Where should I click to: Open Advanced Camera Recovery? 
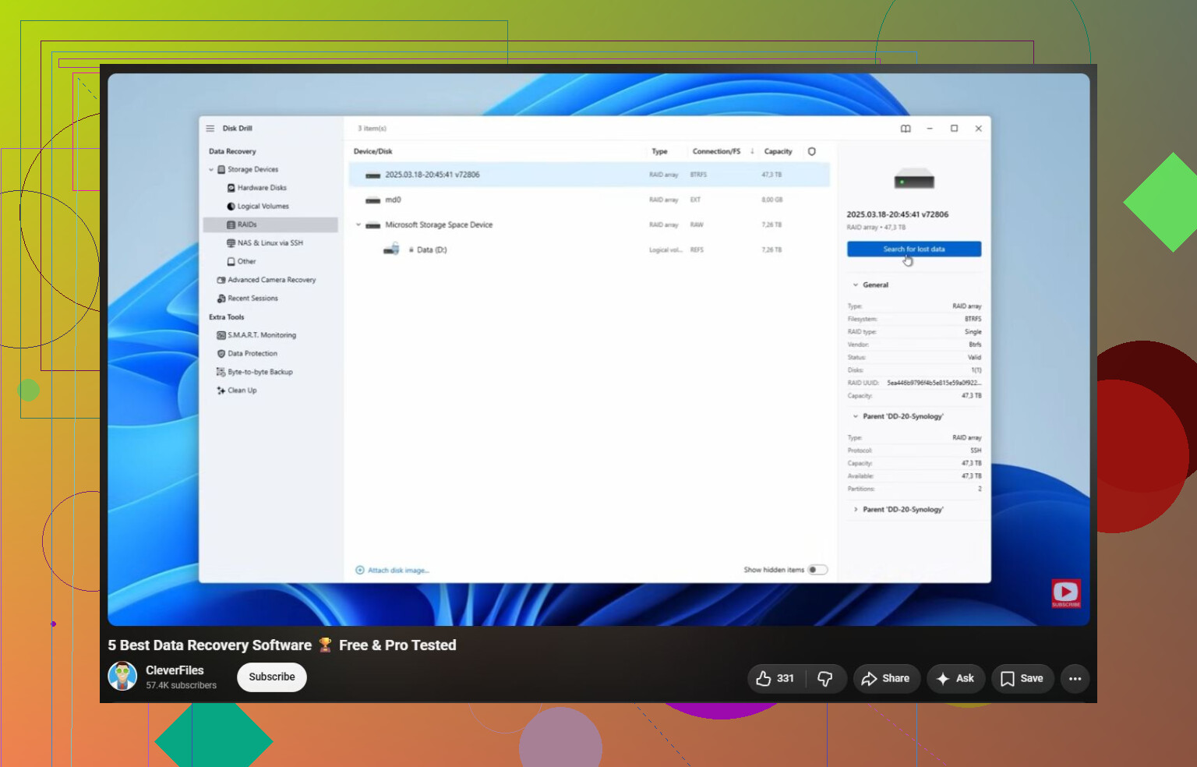[x=271, y=280]
